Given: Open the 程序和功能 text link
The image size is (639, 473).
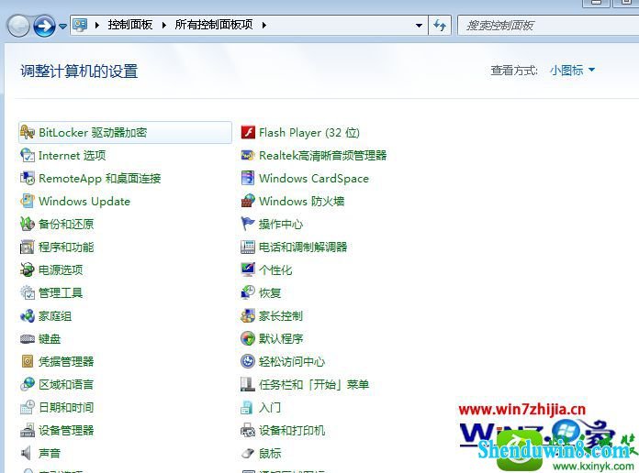Looking at the screenshot, I should coord(66,247).
